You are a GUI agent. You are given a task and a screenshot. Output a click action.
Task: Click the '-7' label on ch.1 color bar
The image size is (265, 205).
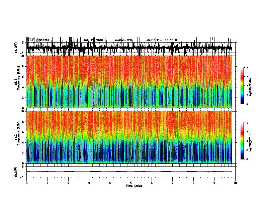tap(247, 104)
